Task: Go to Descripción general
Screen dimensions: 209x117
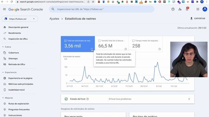Action: 18,27
